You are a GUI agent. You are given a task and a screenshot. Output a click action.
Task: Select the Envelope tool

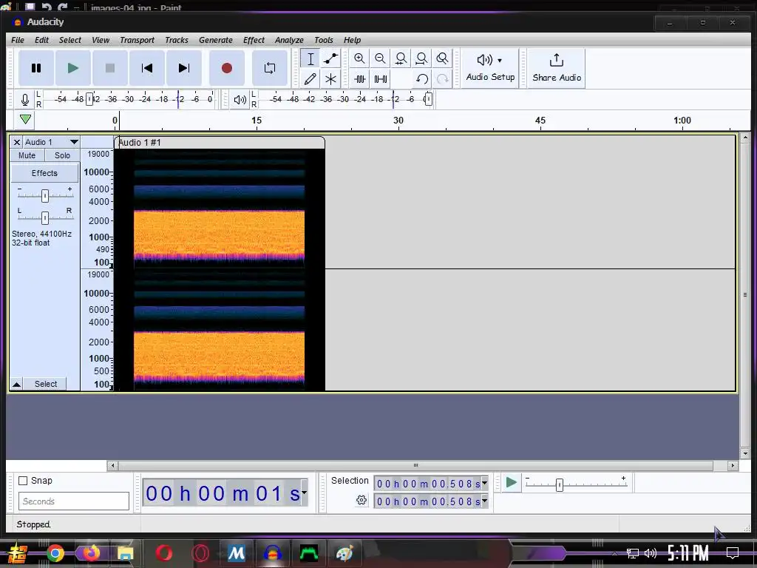330,59
